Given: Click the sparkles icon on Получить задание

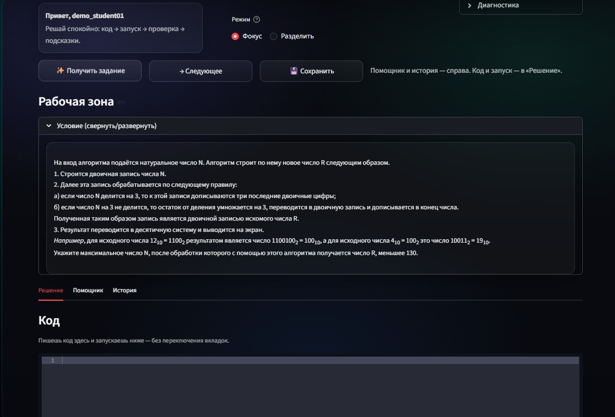Looking at the screenshot, I should [60, 71].
